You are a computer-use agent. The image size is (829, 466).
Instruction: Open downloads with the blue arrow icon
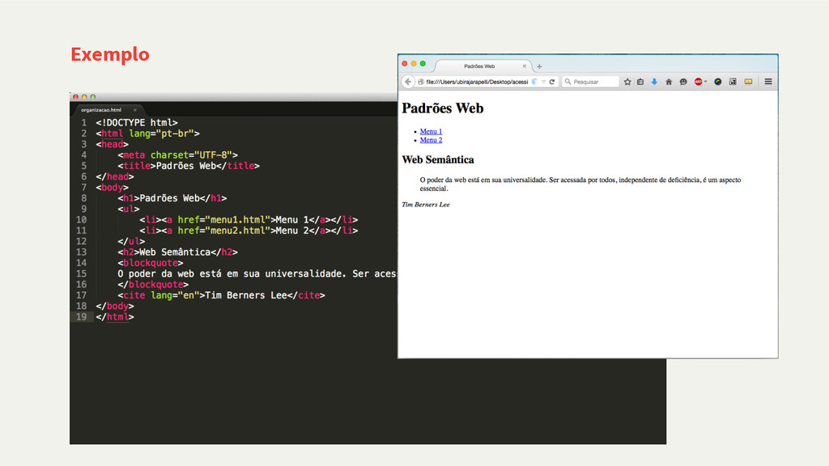click(x=654, y=82)
